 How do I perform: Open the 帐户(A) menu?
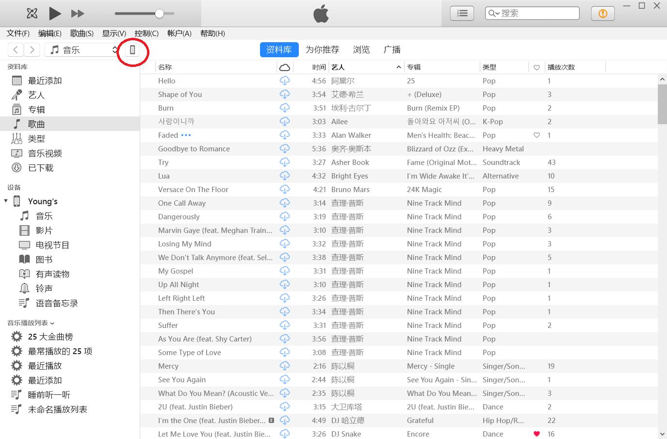point(179,33)
